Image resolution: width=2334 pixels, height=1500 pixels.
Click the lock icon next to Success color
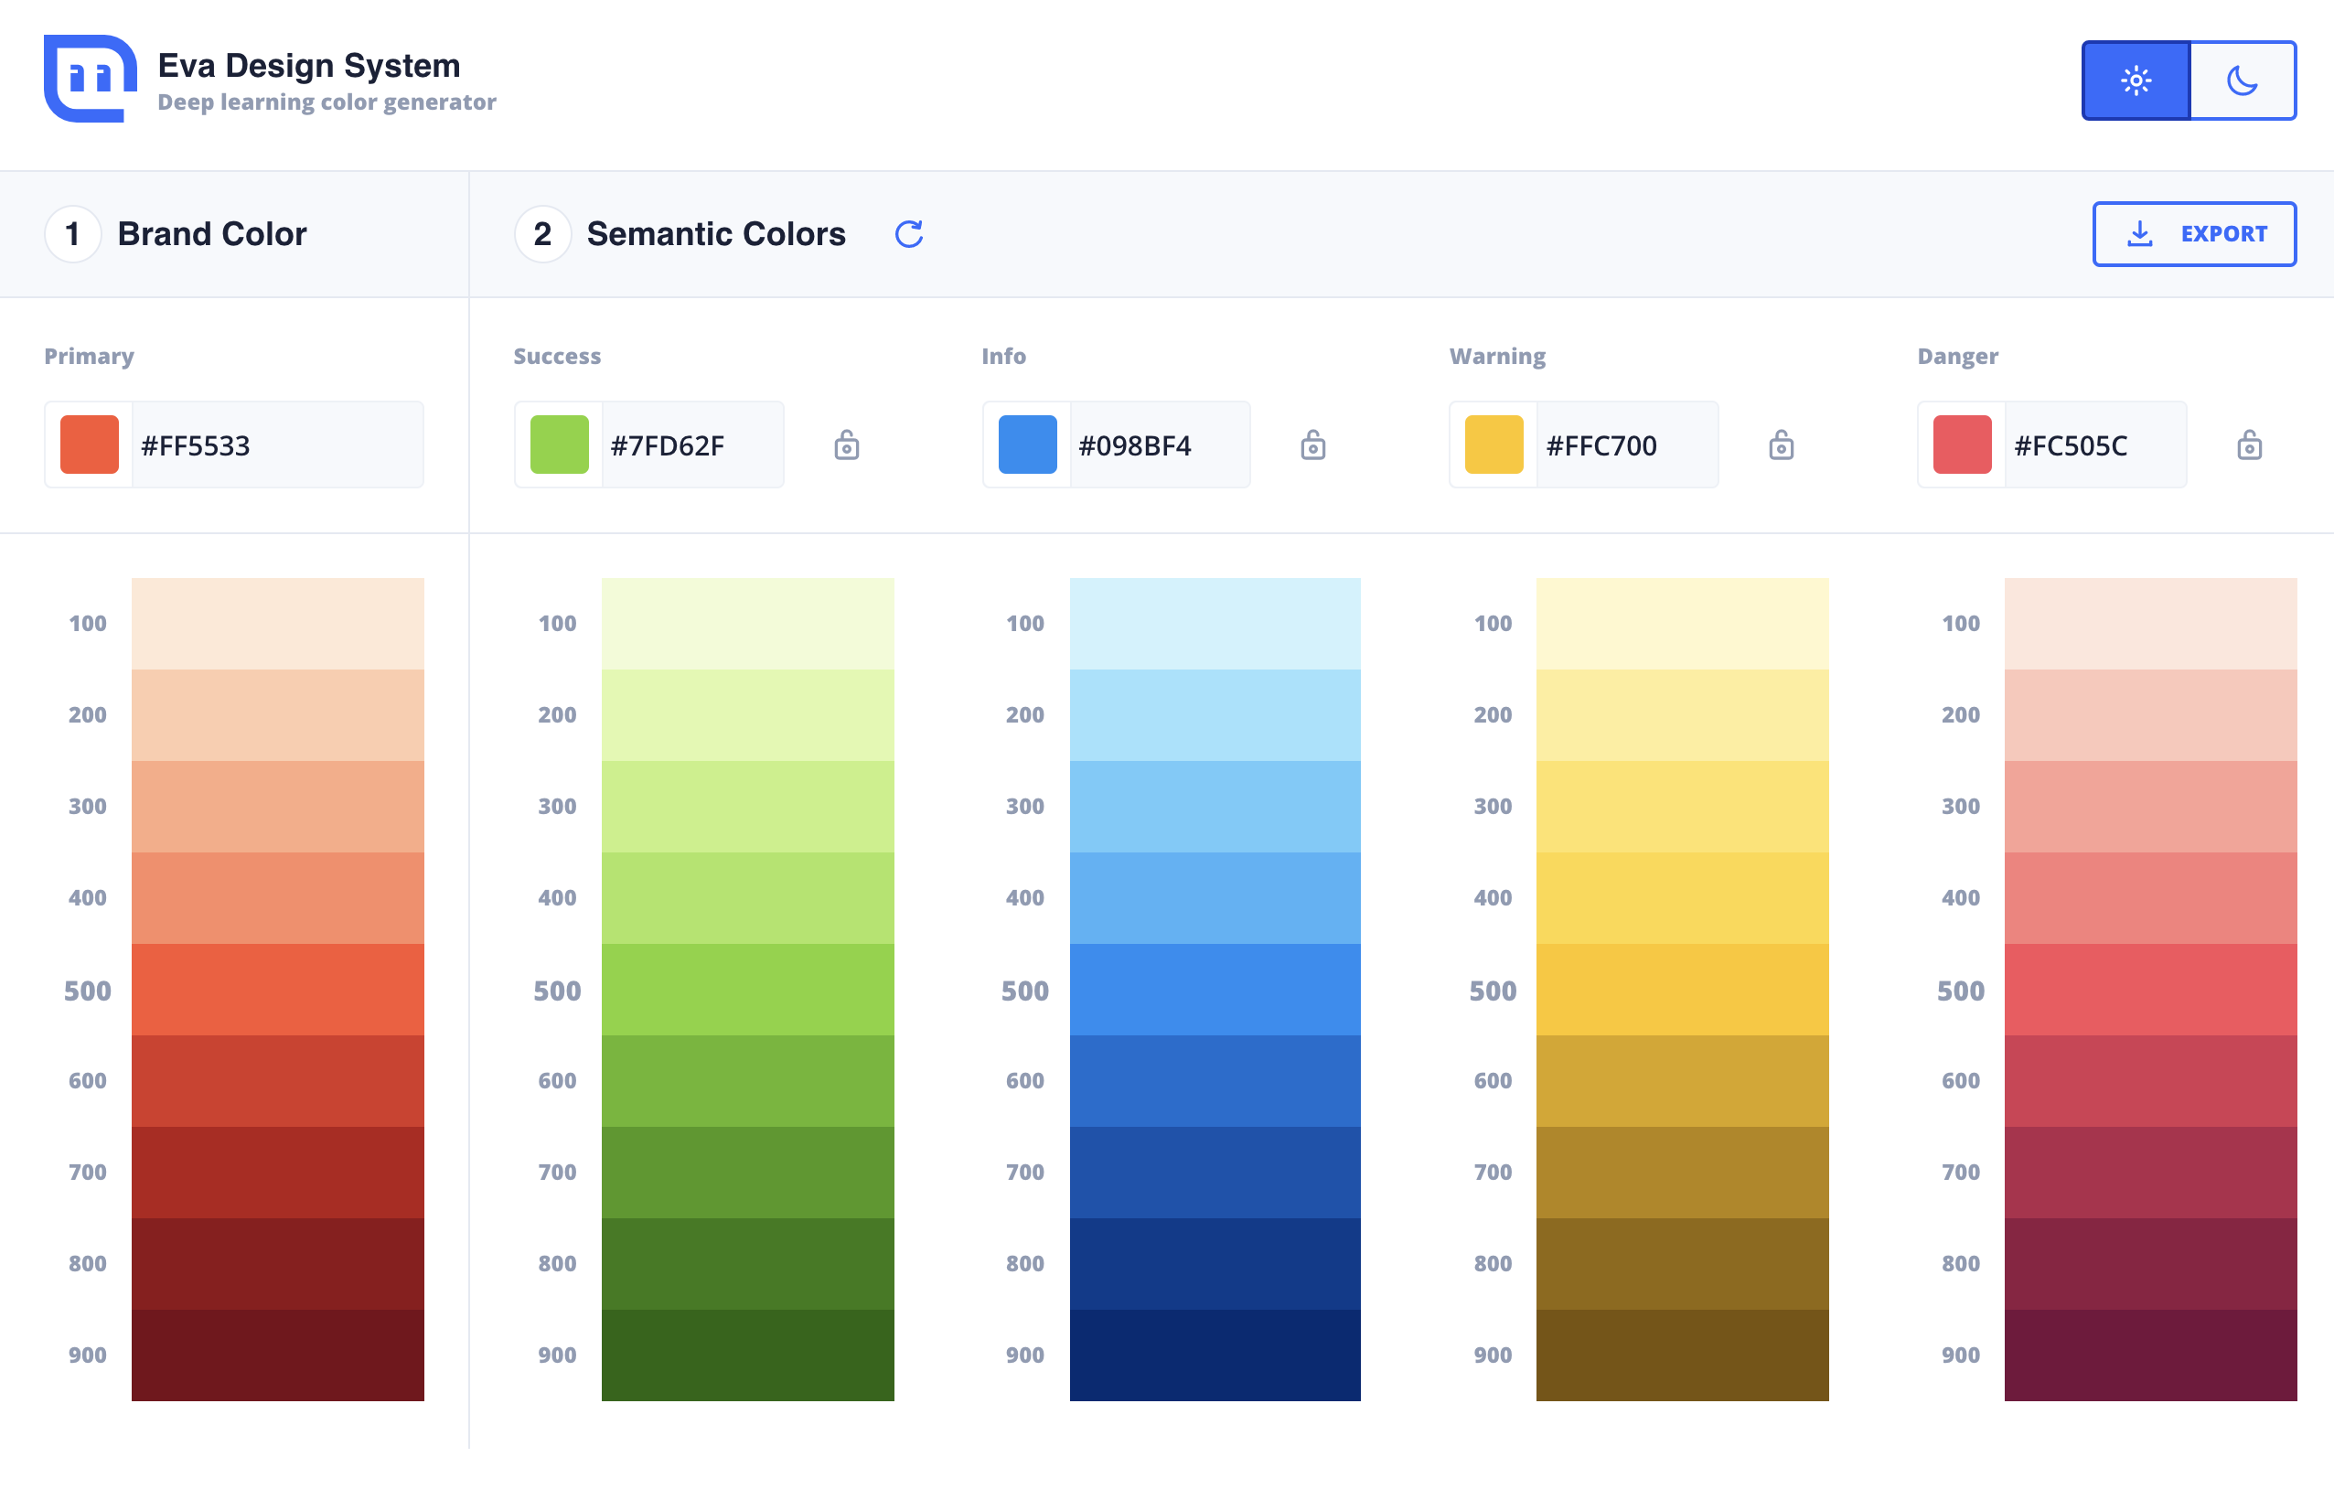pyautogui.click(x=845, y=445)
